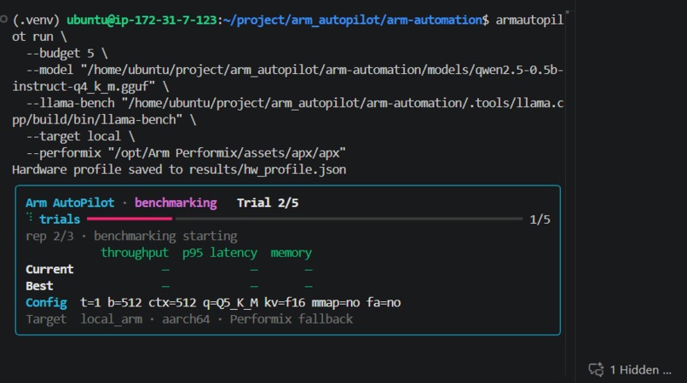Viewport: 687px width, 383px height.
Task: Click the hidden terminals chat icon
Action: click(596, 370)
